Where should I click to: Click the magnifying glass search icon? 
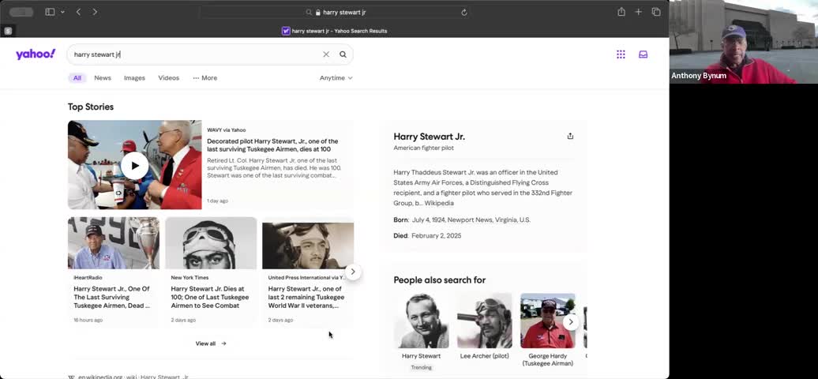343,54
